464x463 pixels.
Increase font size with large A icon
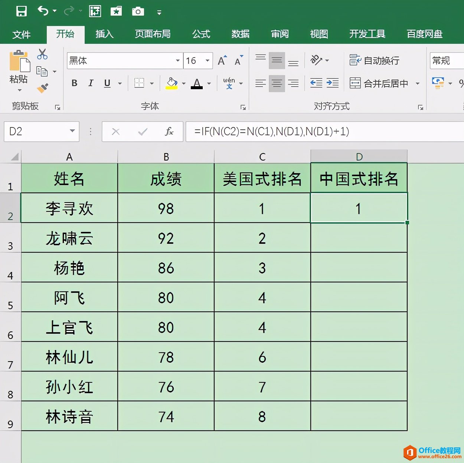pyautogui.click(x=222, y=61)
